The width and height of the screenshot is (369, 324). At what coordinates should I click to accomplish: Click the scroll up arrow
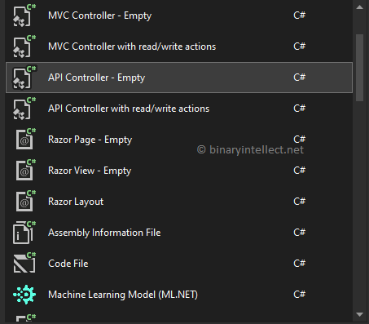click(x=360, y=7)
